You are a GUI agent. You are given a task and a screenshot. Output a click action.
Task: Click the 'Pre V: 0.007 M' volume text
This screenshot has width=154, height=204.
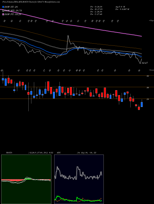pyautogui.click(x=122, y=9)
